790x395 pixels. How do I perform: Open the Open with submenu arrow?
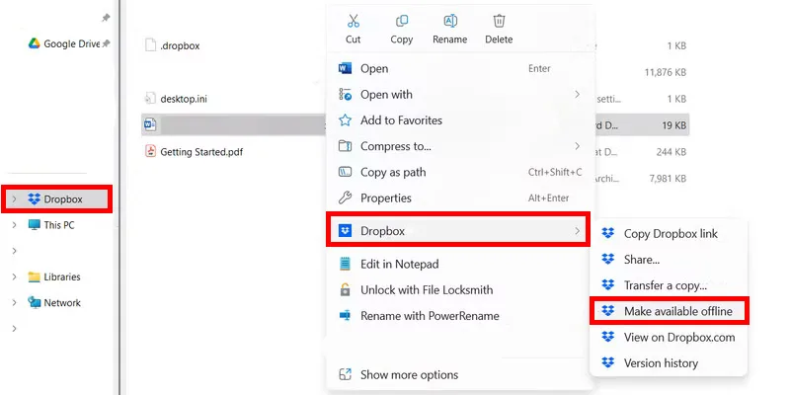pyautogui.click(x=578, y=94)
